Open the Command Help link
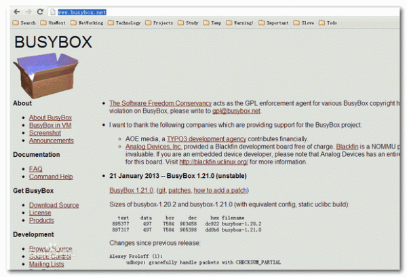The image size is (407, 277). click(x=51, y=177)
